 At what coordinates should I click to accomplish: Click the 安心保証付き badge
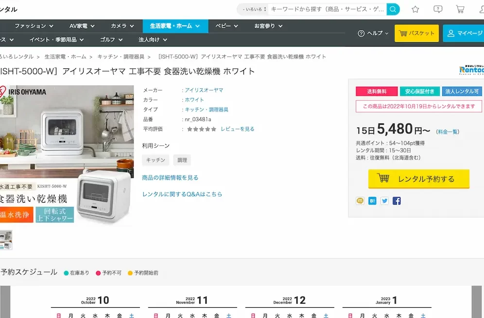[419, 92]
